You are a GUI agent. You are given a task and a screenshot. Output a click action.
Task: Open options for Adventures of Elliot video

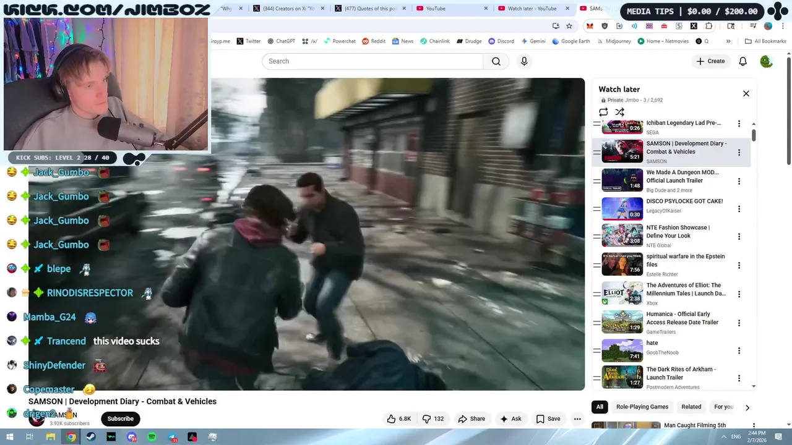click(739, 294)
